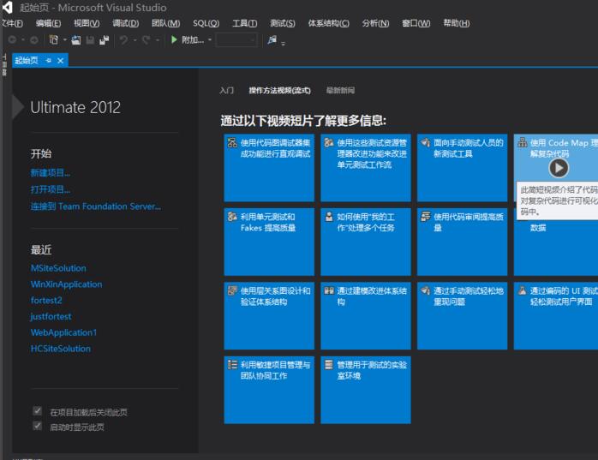Click 连接到 Team Foundation Server link
This screenshot has width=598, height=460.
click(x=95, y=206)
